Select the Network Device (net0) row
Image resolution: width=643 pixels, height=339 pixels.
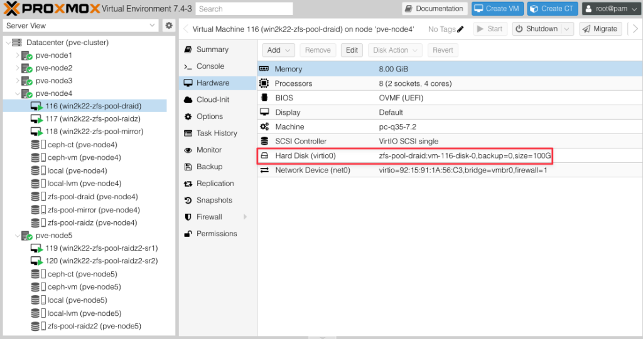[450, 170]
